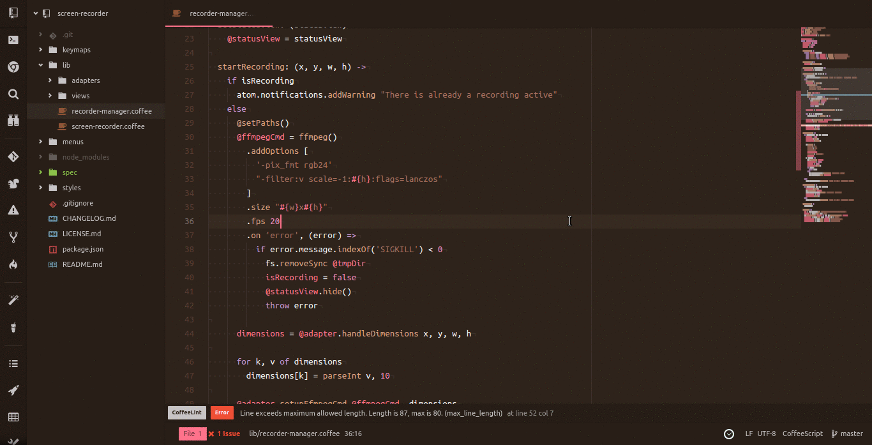Screen dimensions: 872x445
Task: Select the CoffeeLint panel label
Action: pos(186,412)
